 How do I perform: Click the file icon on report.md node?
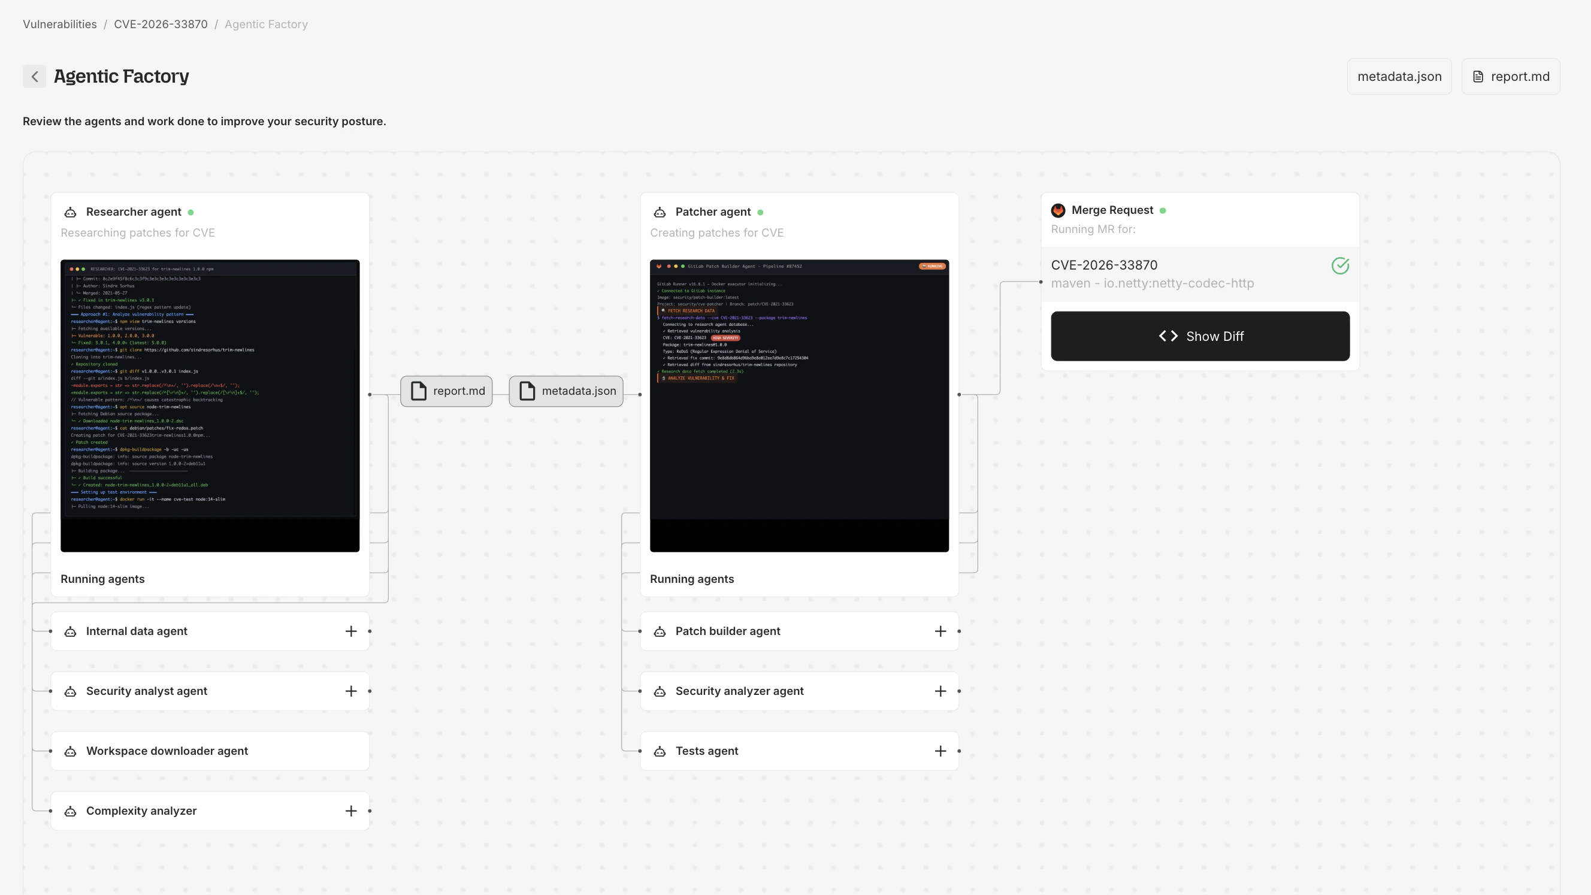coord(419,391)
